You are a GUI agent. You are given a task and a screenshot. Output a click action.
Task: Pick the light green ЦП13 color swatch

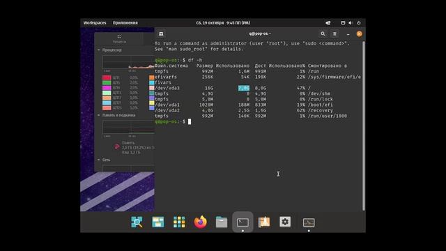(107, 93)
